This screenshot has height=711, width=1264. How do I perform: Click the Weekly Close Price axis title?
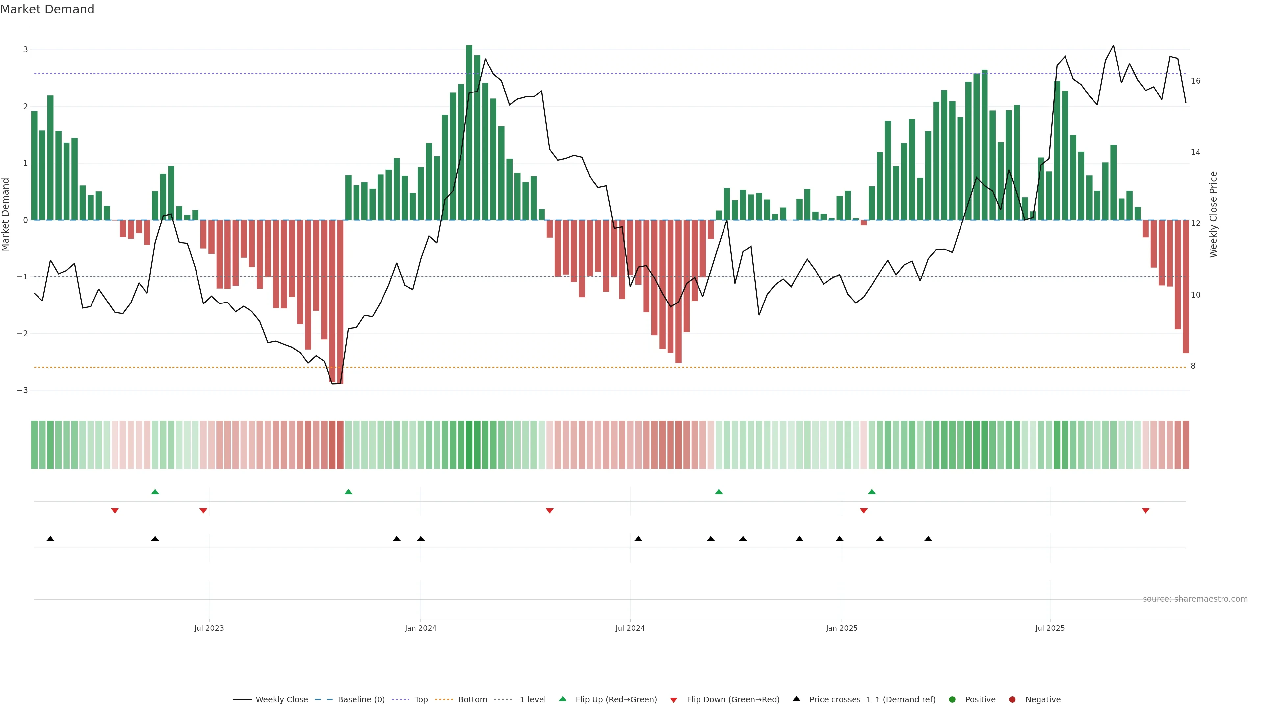click(1213, 214)
